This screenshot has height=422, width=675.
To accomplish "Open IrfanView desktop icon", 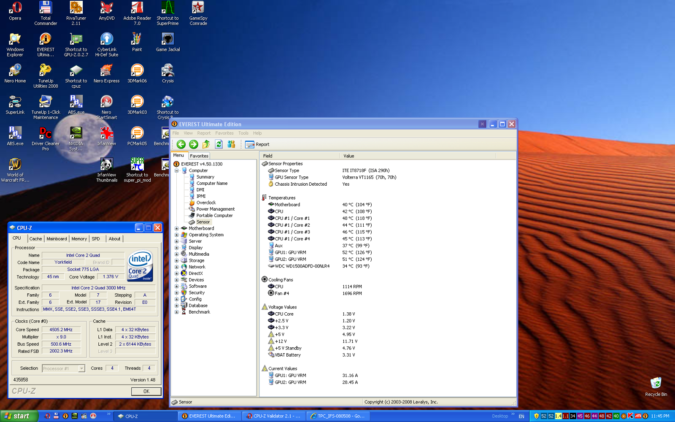I will 107,136.
